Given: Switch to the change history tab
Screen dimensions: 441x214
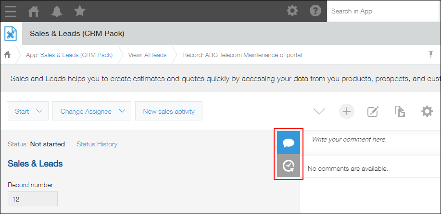Looking at the screenshot, I should pos(289,166).
